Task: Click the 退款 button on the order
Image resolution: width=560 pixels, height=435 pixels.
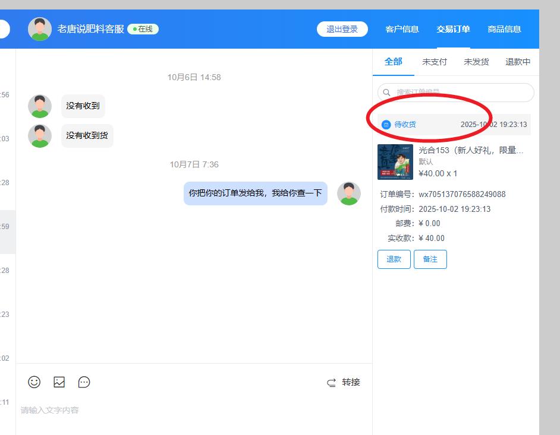Action: point(394,259)
